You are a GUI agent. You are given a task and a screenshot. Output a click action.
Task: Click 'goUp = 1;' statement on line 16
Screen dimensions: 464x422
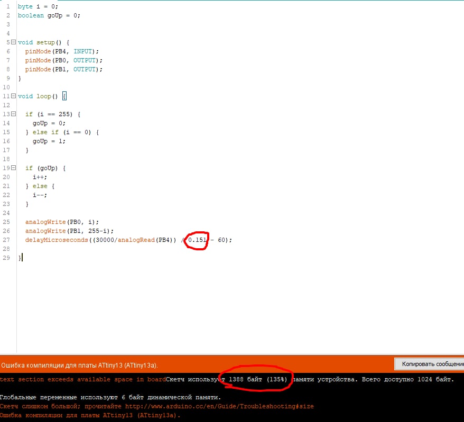tap(49, 141)
